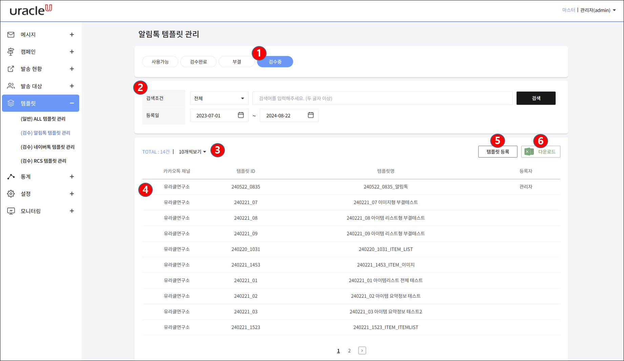The image size is (624, 361).
Task: Click the TOTAL : 14건 count
Action: 156,152
